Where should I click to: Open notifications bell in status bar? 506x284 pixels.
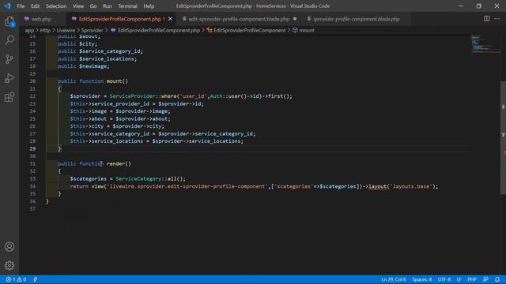pos(497,279)
